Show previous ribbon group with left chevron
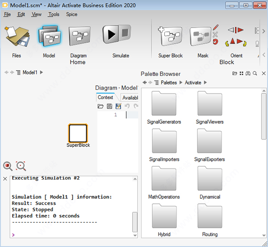268x247 pixels. pyautogui.click(x=264, y=55)
